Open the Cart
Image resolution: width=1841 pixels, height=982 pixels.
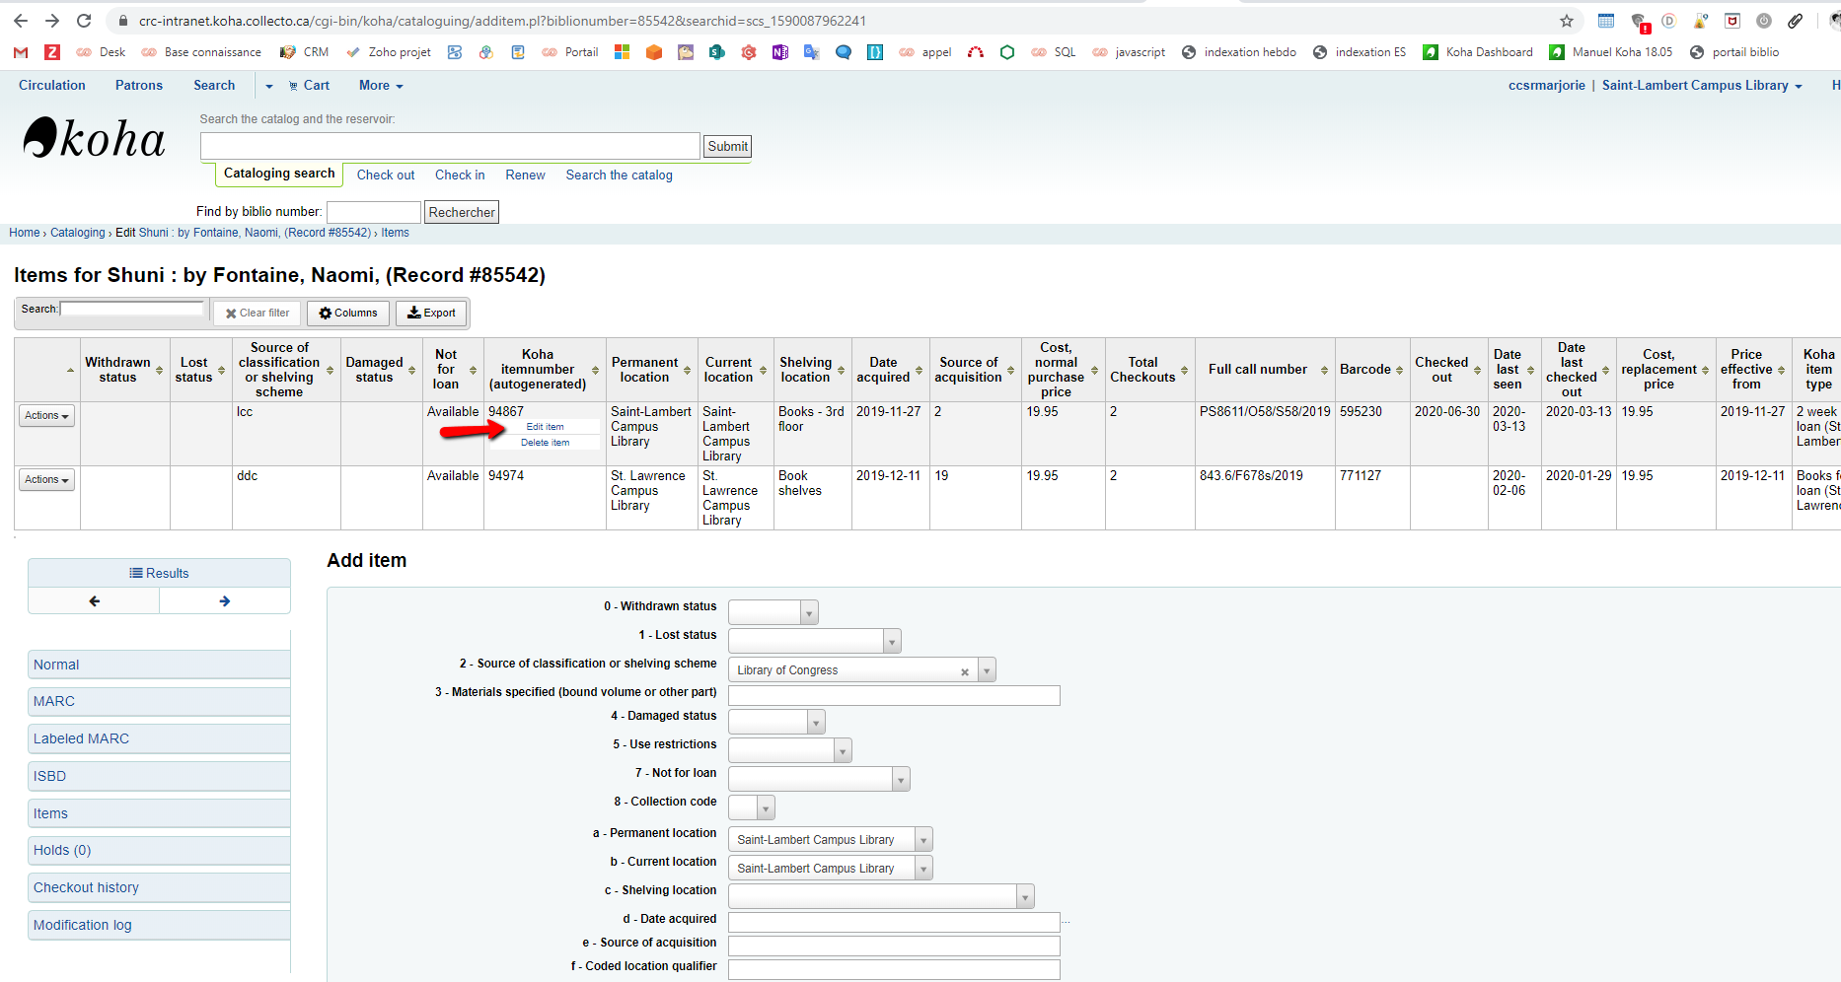309,86
